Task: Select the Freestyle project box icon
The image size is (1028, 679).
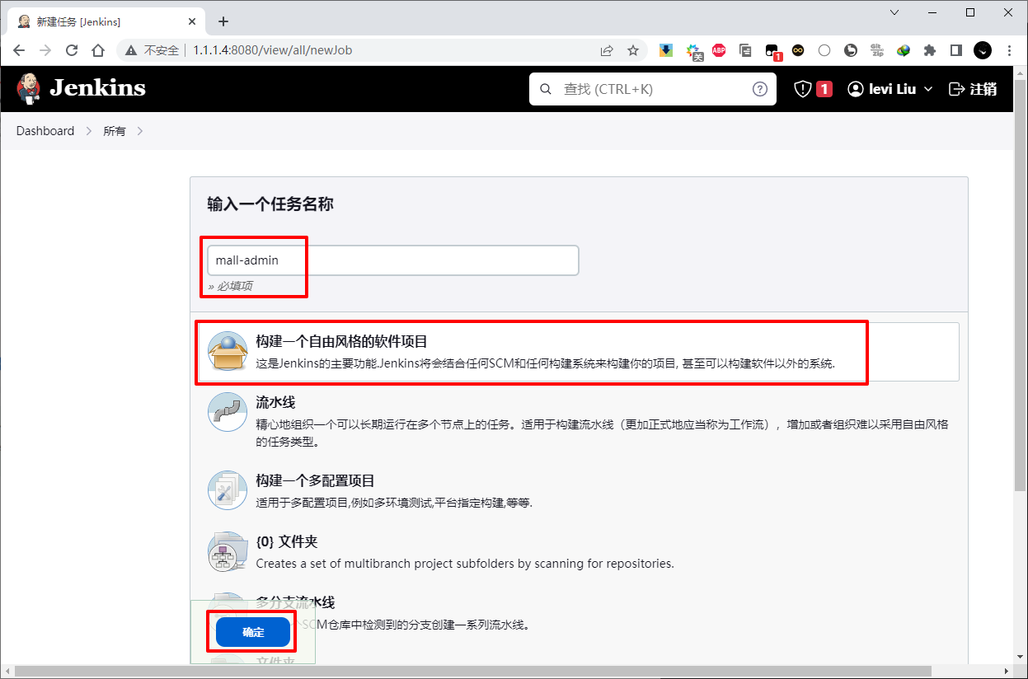Action: pyautogui.click(x=228, y=352)
